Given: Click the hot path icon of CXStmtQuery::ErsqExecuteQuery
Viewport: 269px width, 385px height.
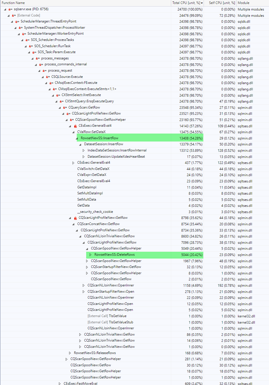Looking at the screenshot, I should [62, 101].
